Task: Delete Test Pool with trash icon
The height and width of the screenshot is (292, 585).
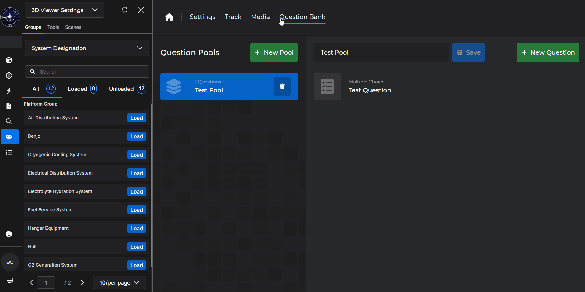Action: click(282, 86)
